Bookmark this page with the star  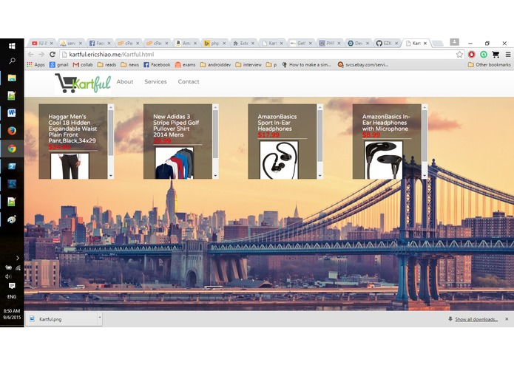459,55
